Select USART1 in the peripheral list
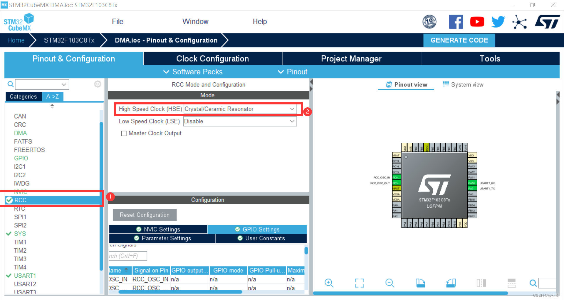The width and height of the screenshot is (564, 300). point(25,276)
